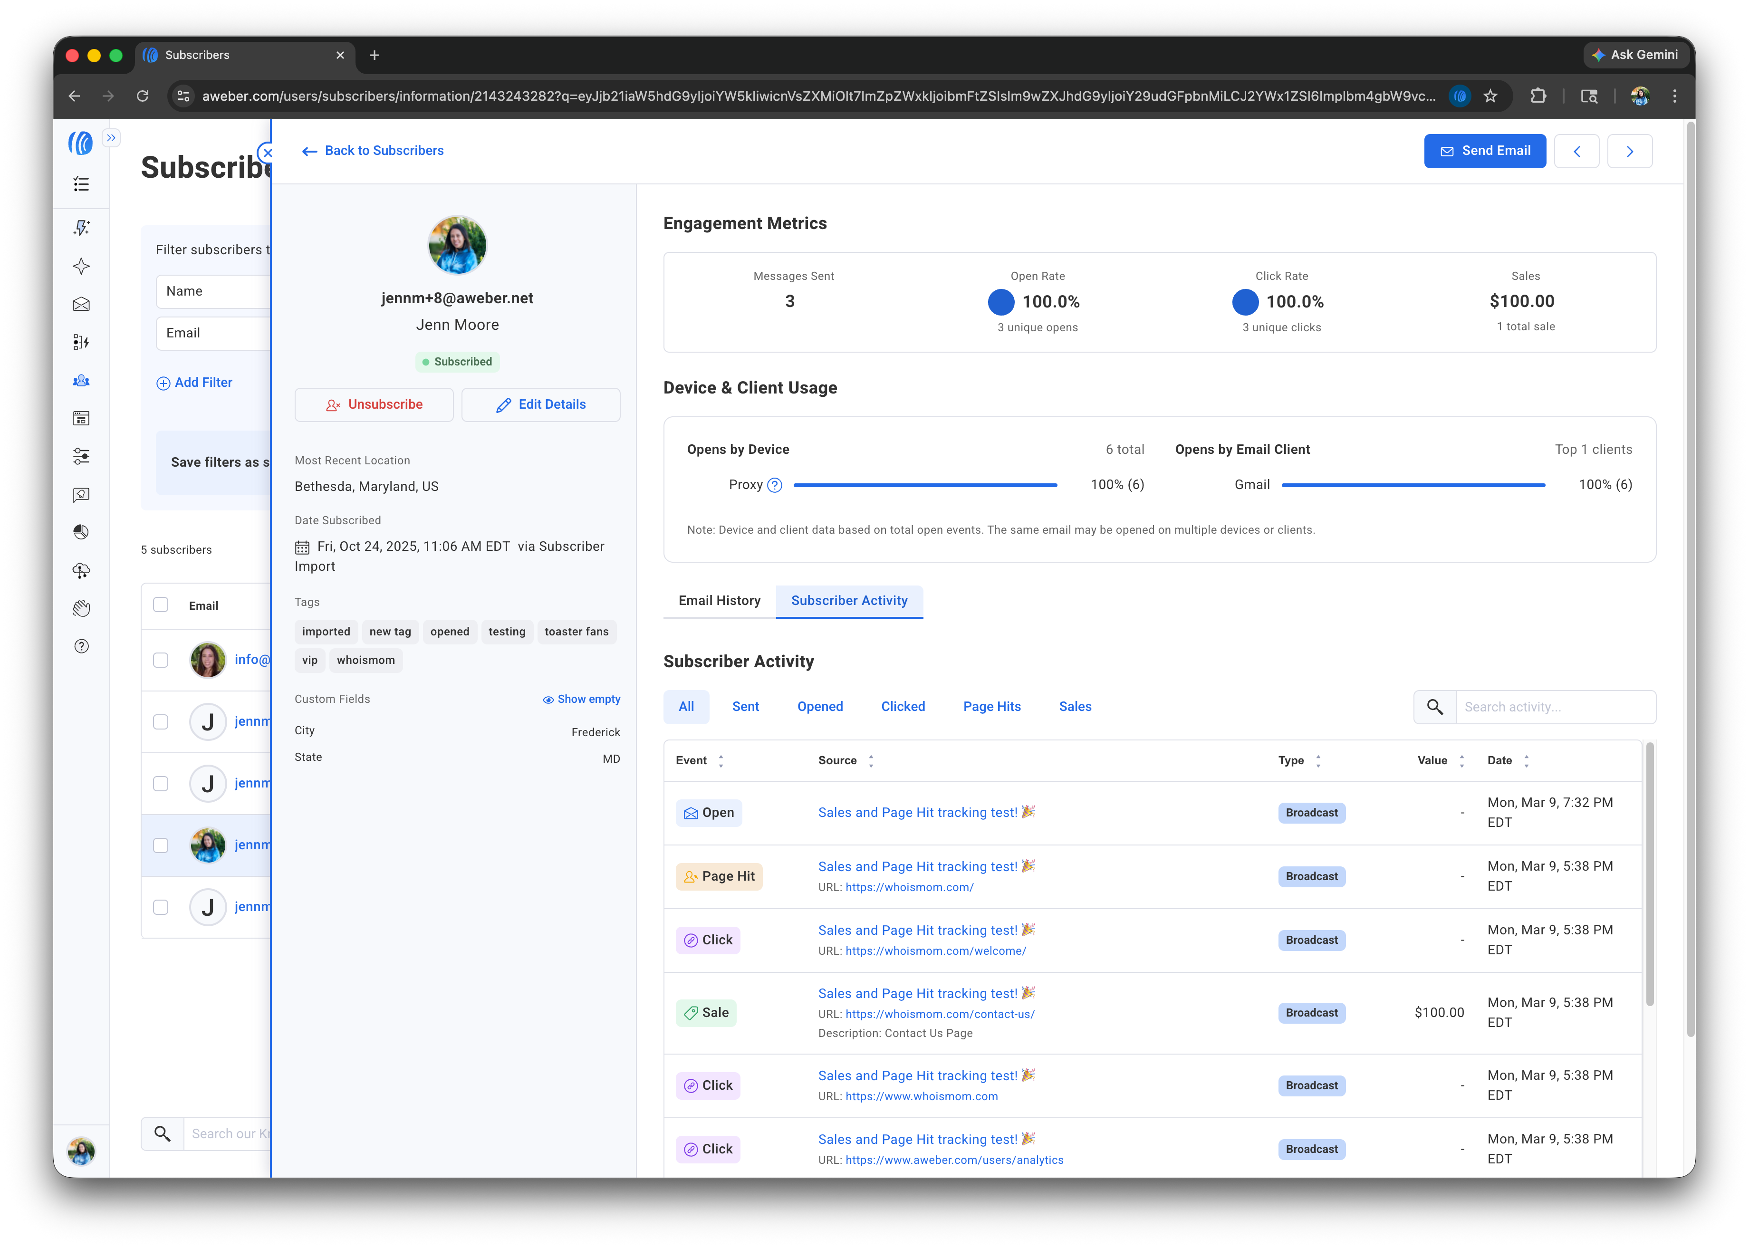This screenshot has width=1749, height=1248.
Task: Click the Send Email button
Action: pyautogui.click(x=1484, y=152)
